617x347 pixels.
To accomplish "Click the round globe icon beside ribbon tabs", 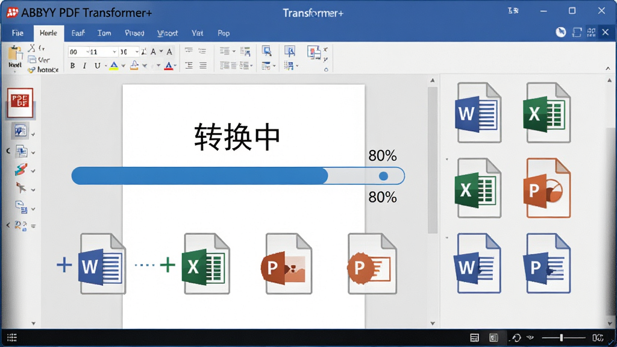I will (561, 33).
